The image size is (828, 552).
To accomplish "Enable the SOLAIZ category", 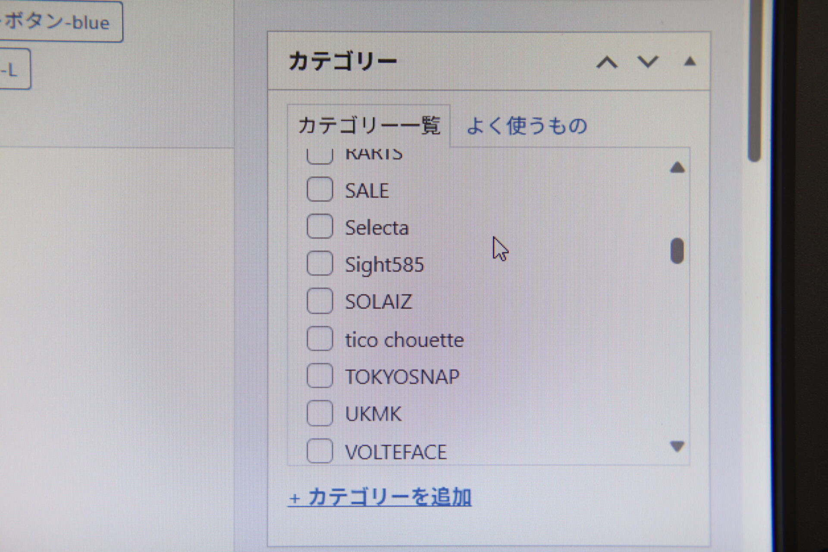I will (320, 301).
